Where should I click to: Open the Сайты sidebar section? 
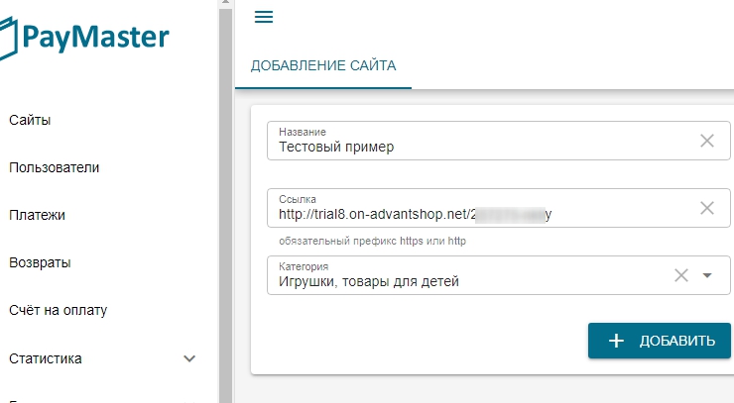point(30,120)
